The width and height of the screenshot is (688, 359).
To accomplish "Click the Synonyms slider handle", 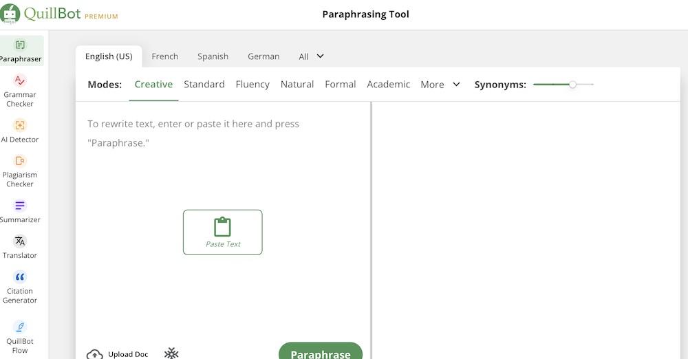I will click(572, 85).
